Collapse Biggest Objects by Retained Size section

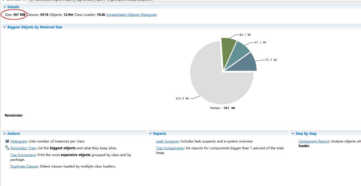[5, 27]
